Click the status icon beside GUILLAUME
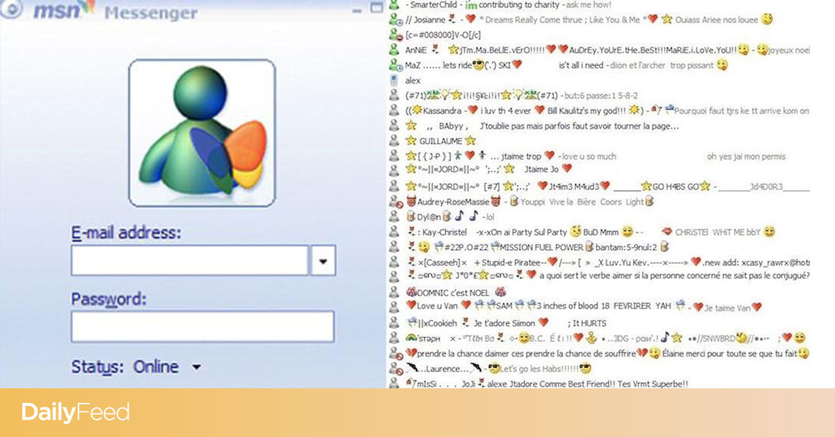 point(395,141)
